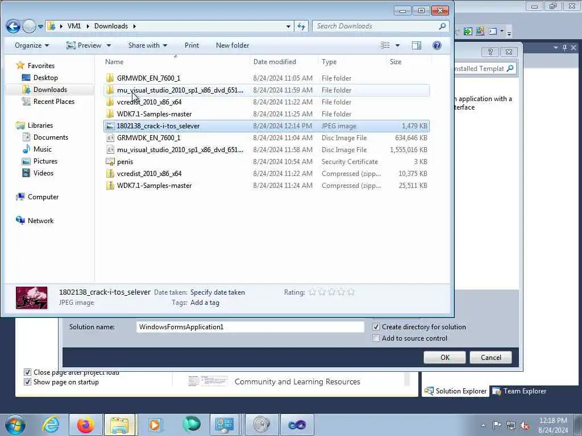The image size is (582, 436).
Task: Open the Organize menu
Action: tap(32, 45)
